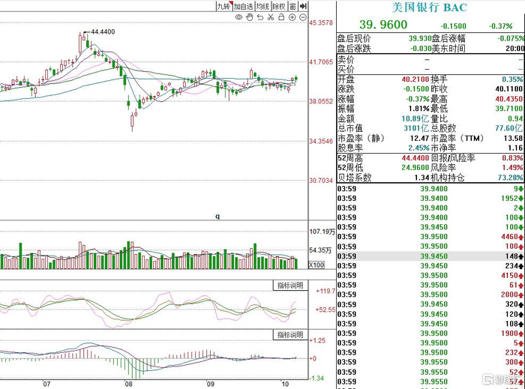The width and height of the screenshot is (525, 389).
Task: Click the 量比 value 0.94
Action: [515, 118]
